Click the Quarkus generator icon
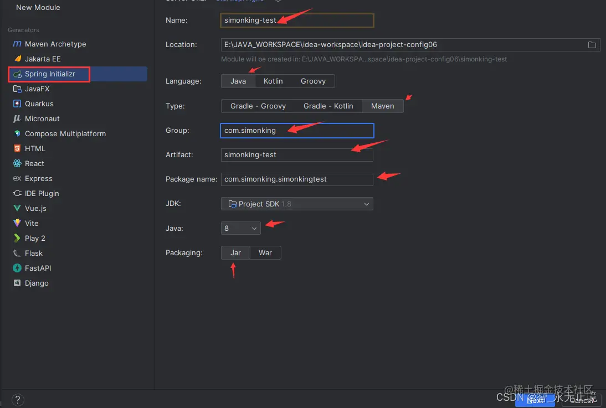The image size is (606, 408). [17, 104]
